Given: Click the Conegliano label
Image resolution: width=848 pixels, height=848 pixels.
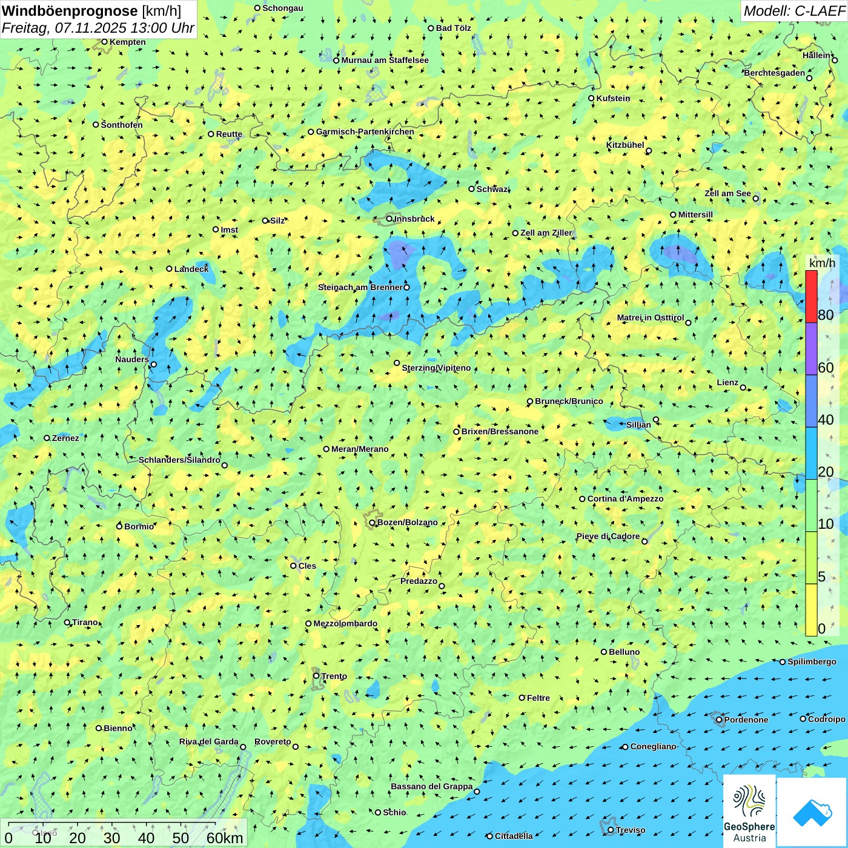Looking at the screenshot, I should click(x=653, y=746).
